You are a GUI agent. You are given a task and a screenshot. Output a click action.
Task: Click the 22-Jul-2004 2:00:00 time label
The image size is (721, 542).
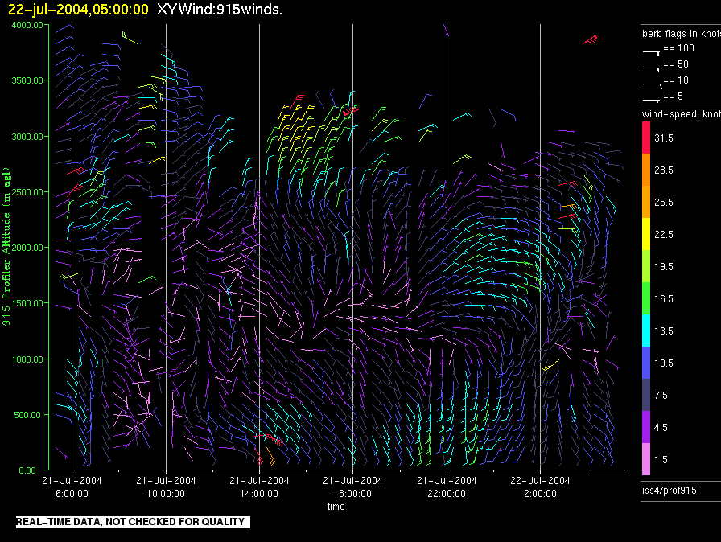(x=540, y=487)
